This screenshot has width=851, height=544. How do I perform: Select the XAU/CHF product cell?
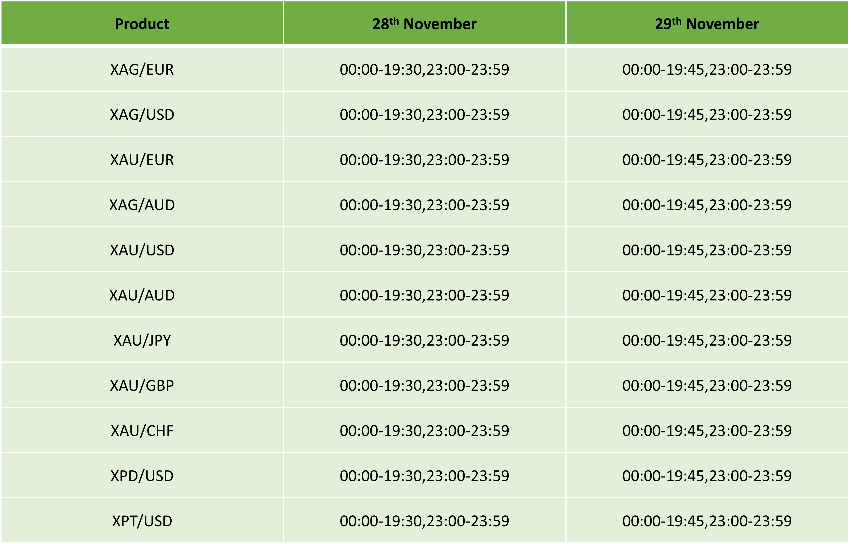pos(142,431)
